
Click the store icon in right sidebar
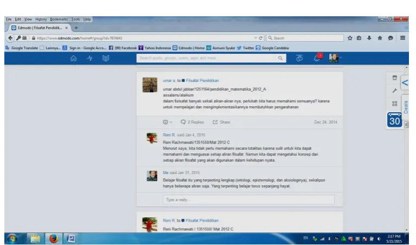click(x=394, y=78)
